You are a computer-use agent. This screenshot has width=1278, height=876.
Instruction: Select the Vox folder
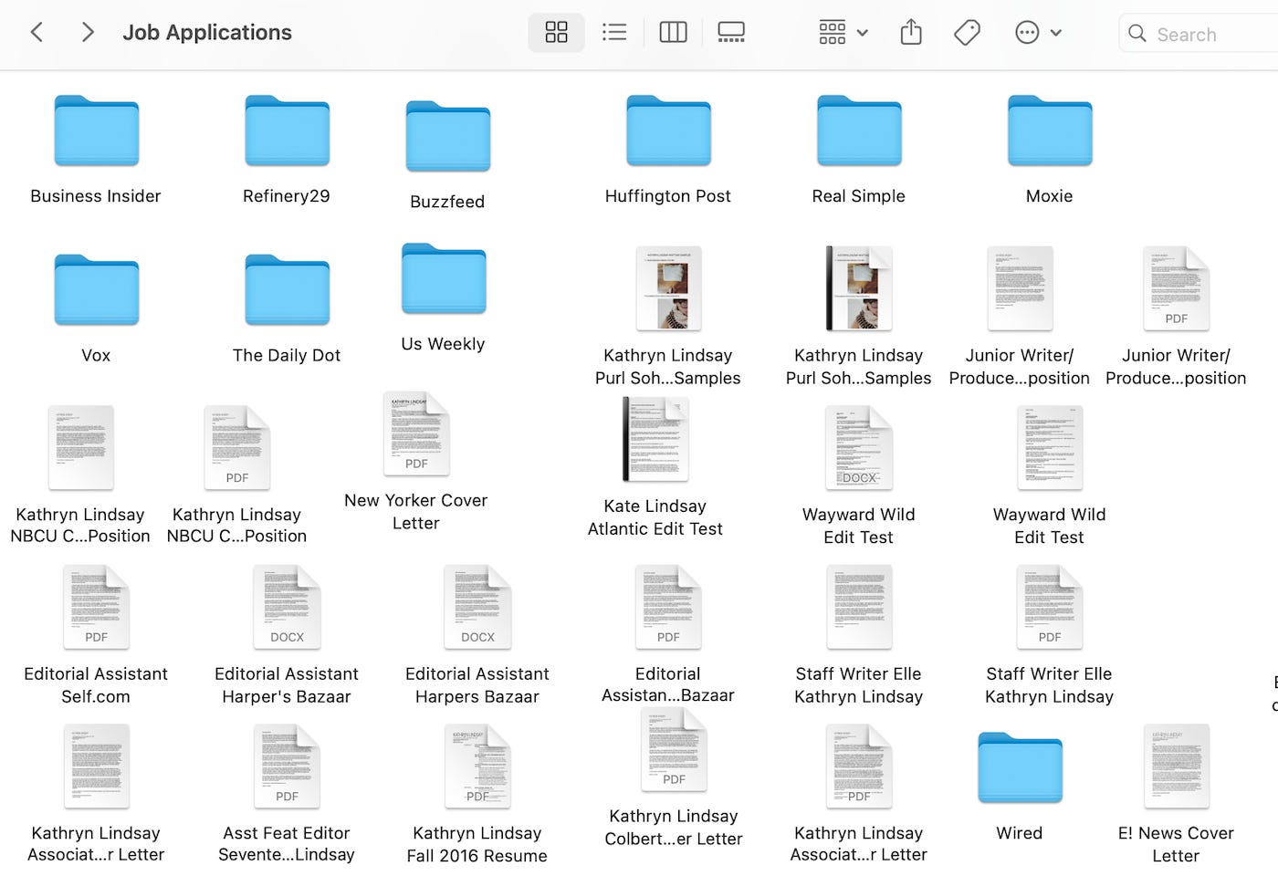(x=96, y=290)
